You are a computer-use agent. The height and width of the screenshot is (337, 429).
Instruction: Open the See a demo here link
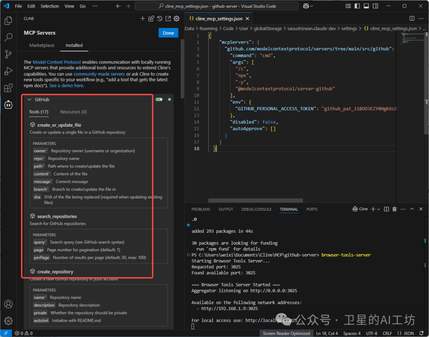[66, 86]
